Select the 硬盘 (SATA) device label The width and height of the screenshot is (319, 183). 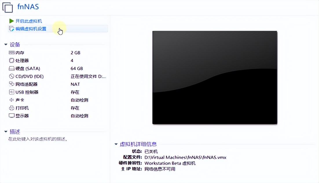[x=28, y=69]
